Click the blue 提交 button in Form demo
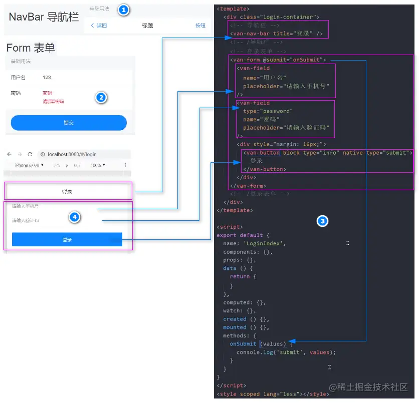 click(x=69, y=123)
